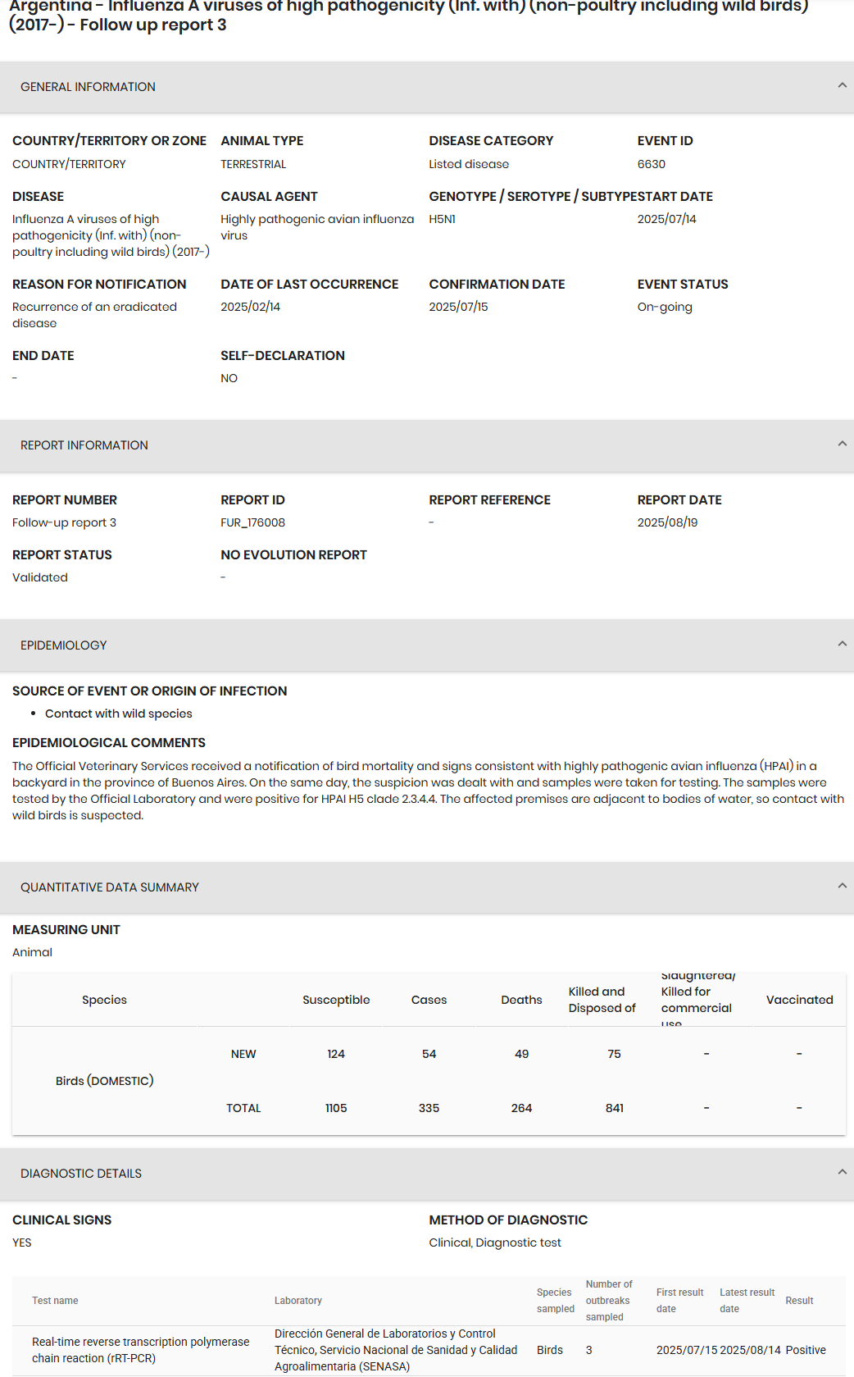854x1377 pixels.
Task: Click the Vaccinated column header
Action: (799, 1000)
